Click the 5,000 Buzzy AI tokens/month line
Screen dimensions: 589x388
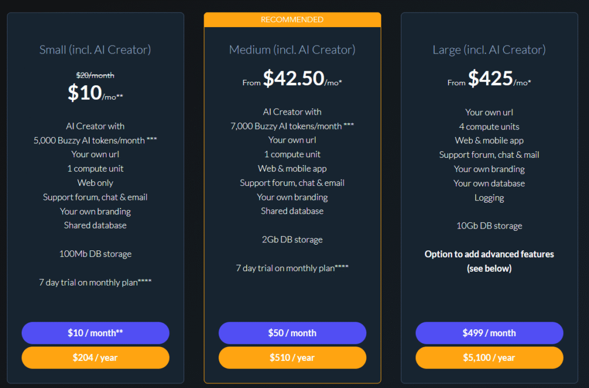[x=95, y=140]
